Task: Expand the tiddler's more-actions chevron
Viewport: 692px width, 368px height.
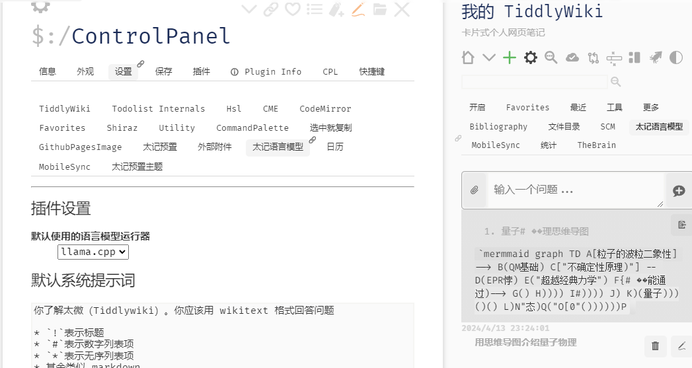Action: (x=249, y=9)
